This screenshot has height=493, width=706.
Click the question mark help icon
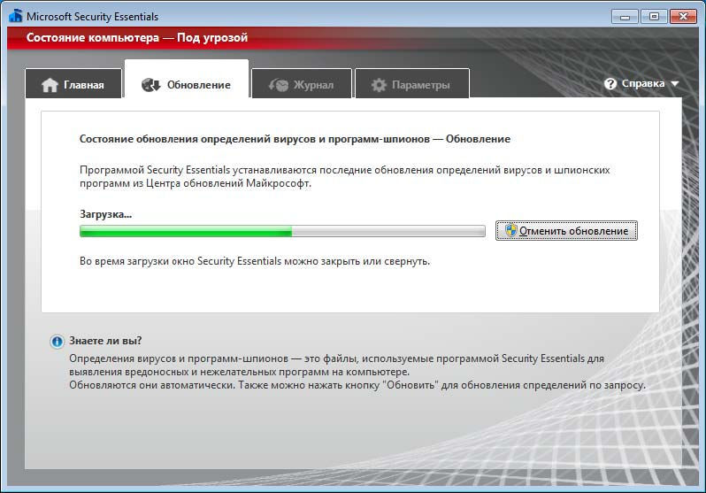610,84
